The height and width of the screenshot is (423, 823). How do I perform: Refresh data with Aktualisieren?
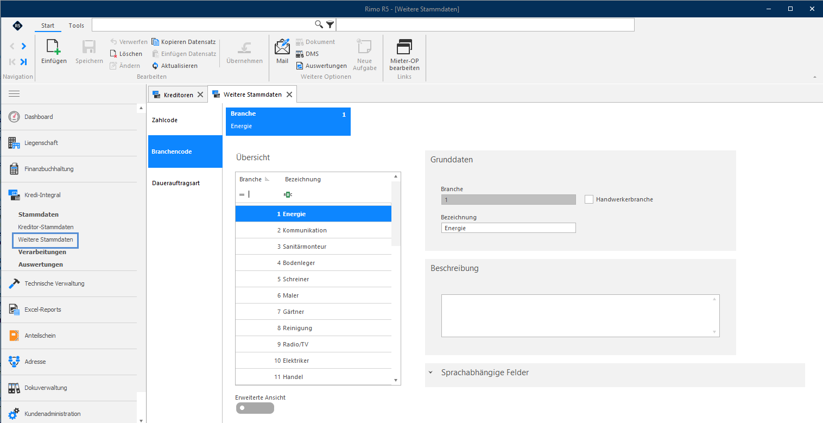coord(174,66)
